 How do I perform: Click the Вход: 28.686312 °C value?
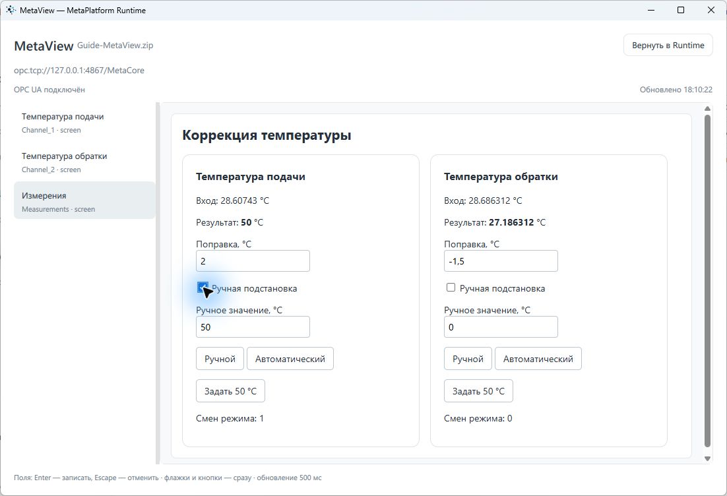[483, 201]
